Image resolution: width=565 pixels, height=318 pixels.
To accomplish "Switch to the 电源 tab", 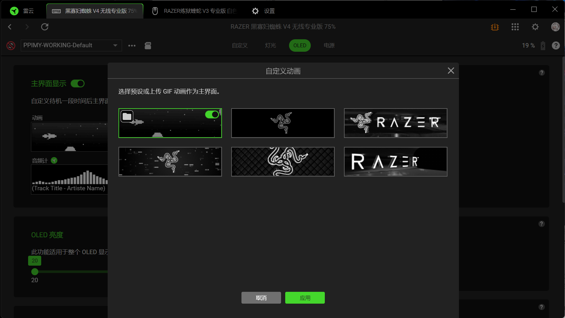I will pos(329,45).
